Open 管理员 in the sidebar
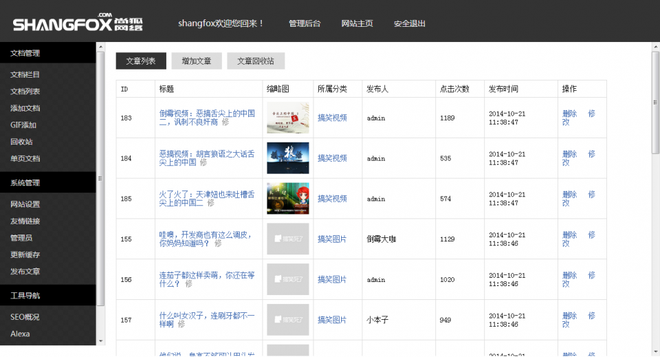The height and width of the screenshot is (357, 660). click(21, 238)
